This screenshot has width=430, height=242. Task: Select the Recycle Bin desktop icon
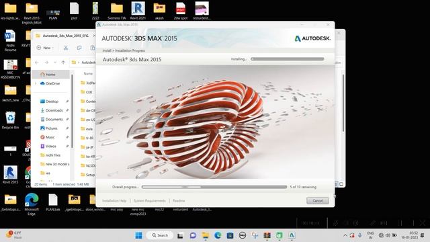click(11, 120)
